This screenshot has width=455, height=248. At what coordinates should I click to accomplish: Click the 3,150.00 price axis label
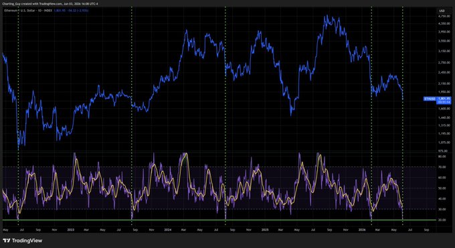(444, 51)
